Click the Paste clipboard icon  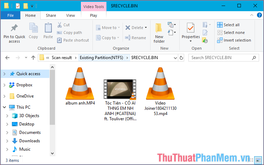tap(48, 28)
